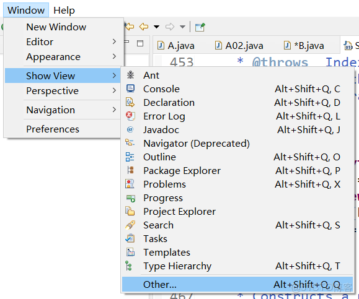Click the Javadoc @ icon

(130, 129)
